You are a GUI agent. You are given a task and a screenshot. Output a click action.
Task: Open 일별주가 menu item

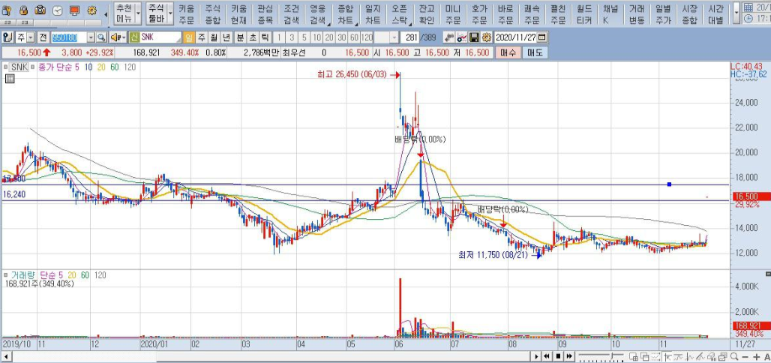click(663, 14)
